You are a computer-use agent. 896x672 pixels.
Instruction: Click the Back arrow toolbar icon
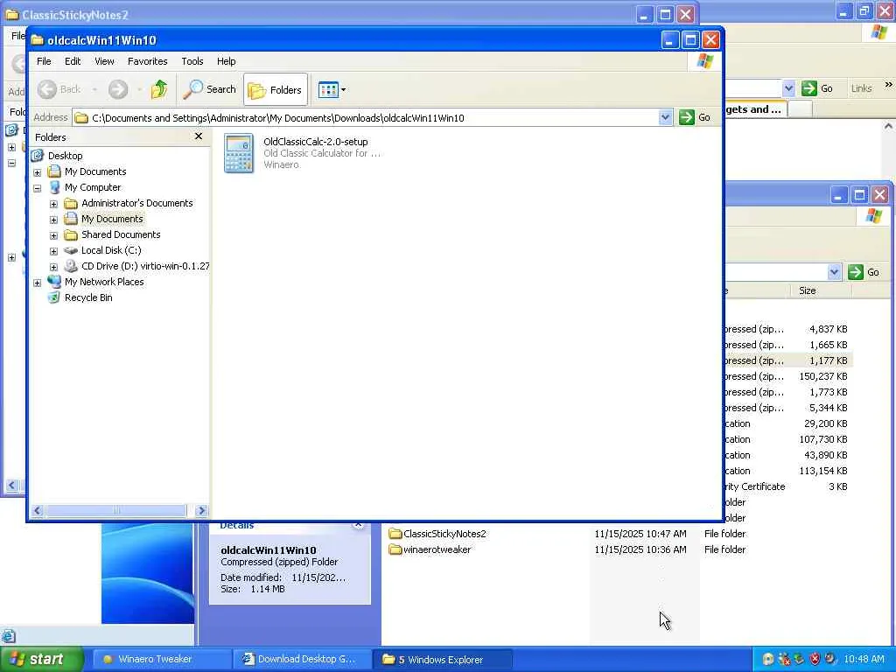pyautogui.click(x=47, y=89)
